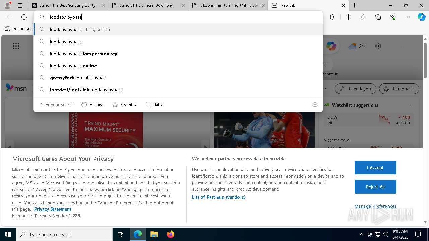This screenshot has height=241, width=429.
Task: Open the Privacy Statement link
Action: 53,209
